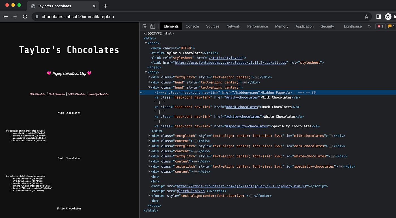Click the Incognito profile icon
Screen dimensions: 396x218
click(x=388, y=17)
